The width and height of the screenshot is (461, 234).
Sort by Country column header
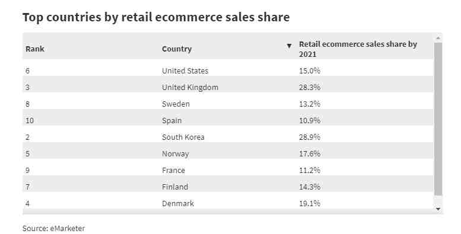[177, 49]
